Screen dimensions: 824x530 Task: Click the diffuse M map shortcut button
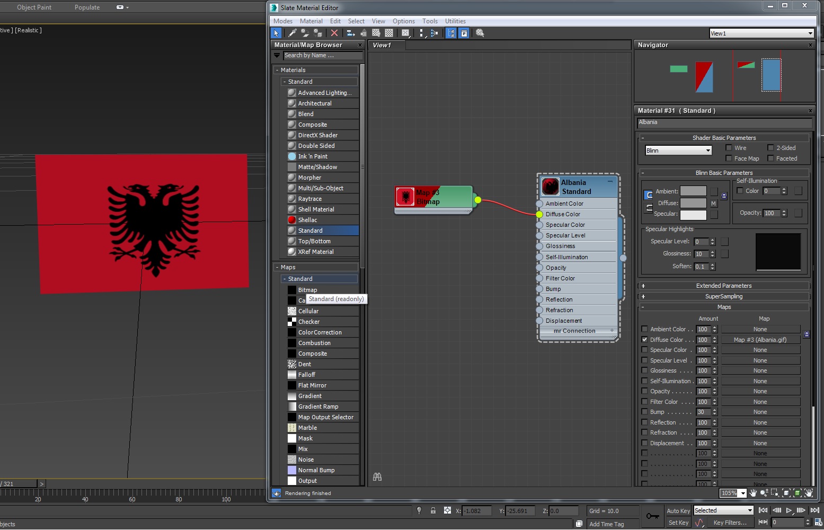(x=714, y=203)
